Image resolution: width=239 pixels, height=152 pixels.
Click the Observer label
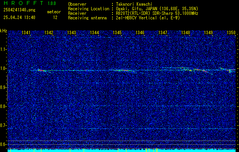pos(77,4)
